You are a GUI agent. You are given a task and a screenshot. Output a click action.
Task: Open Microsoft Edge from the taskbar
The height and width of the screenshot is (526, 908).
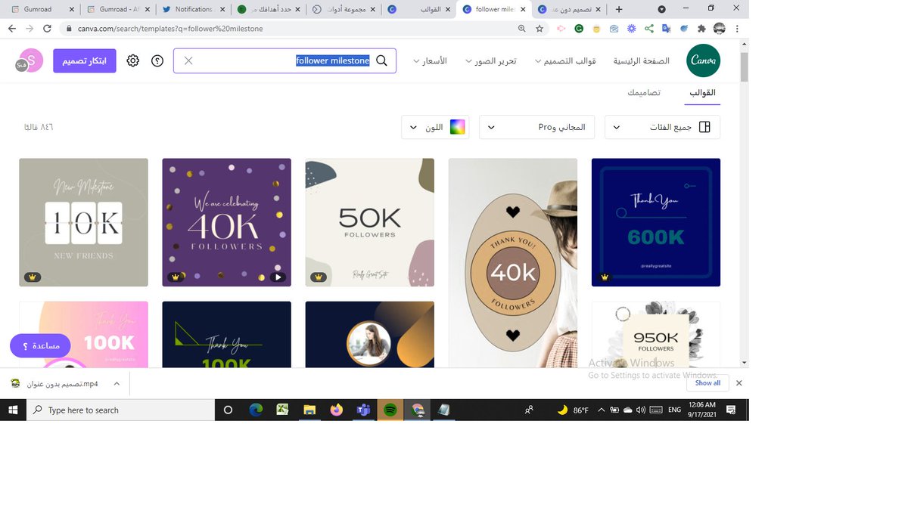coord(256,410)
